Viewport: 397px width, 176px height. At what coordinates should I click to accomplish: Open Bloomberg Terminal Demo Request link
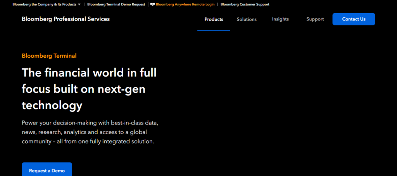[x=116, y=4]
